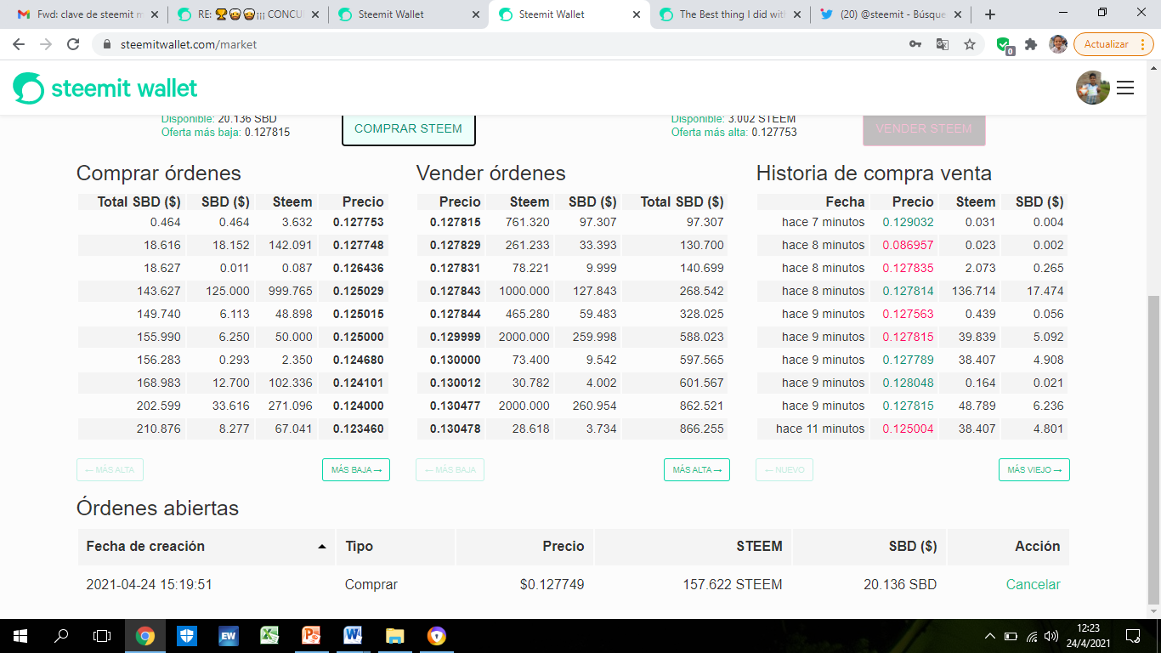Select buy order price 0.125029
The width and height of the screenshot is (1161, 653).
click(x=359, y=291)
